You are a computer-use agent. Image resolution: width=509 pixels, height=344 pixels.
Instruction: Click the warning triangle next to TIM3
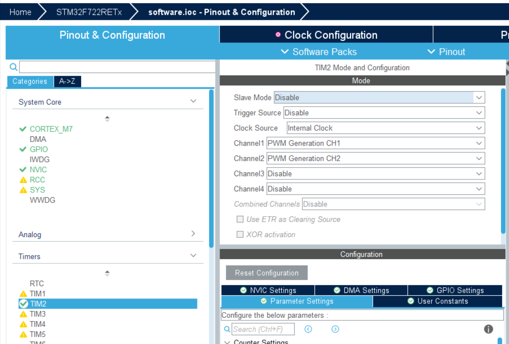(23, 314)
